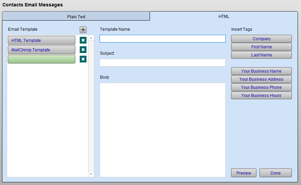Insert the Last Name tag
301x185 pixels.
[261, 55]
